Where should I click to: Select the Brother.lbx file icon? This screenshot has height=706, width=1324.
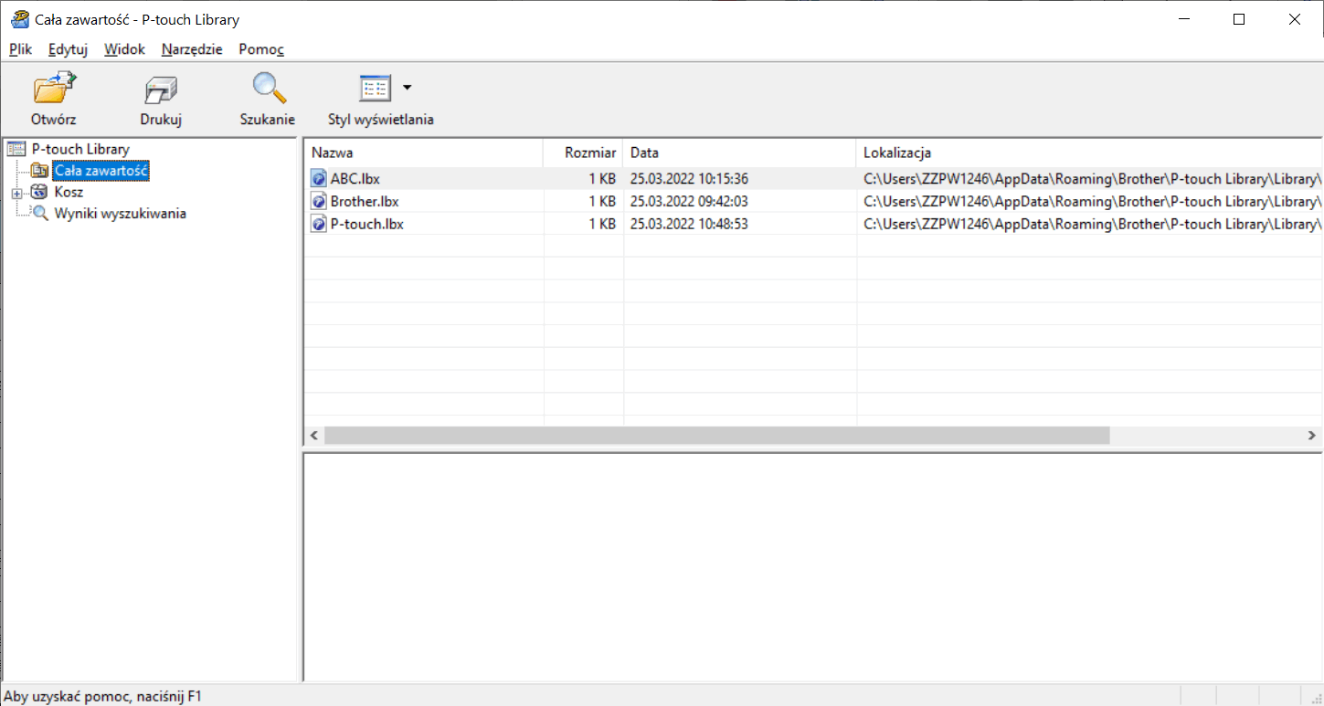[x=318, y=201]
